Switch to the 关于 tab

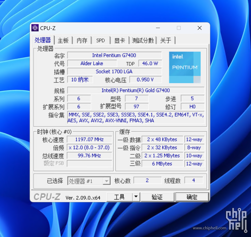click(166, 40)
